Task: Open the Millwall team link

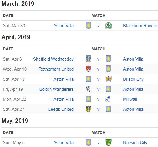Action: tap(130, 99)
